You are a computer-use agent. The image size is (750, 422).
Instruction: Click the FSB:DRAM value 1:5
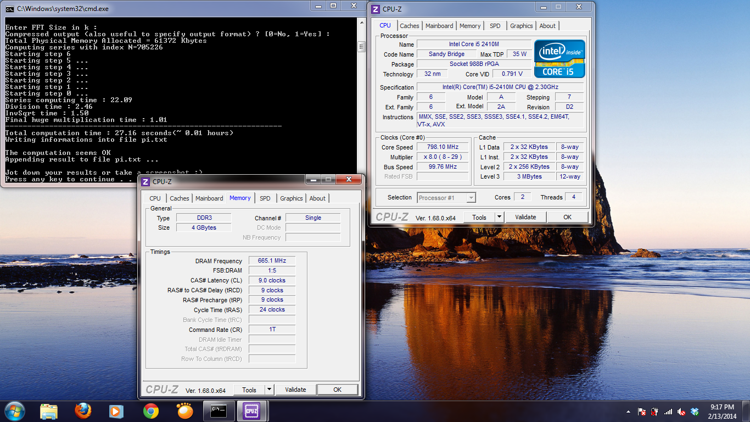(272, 270)
